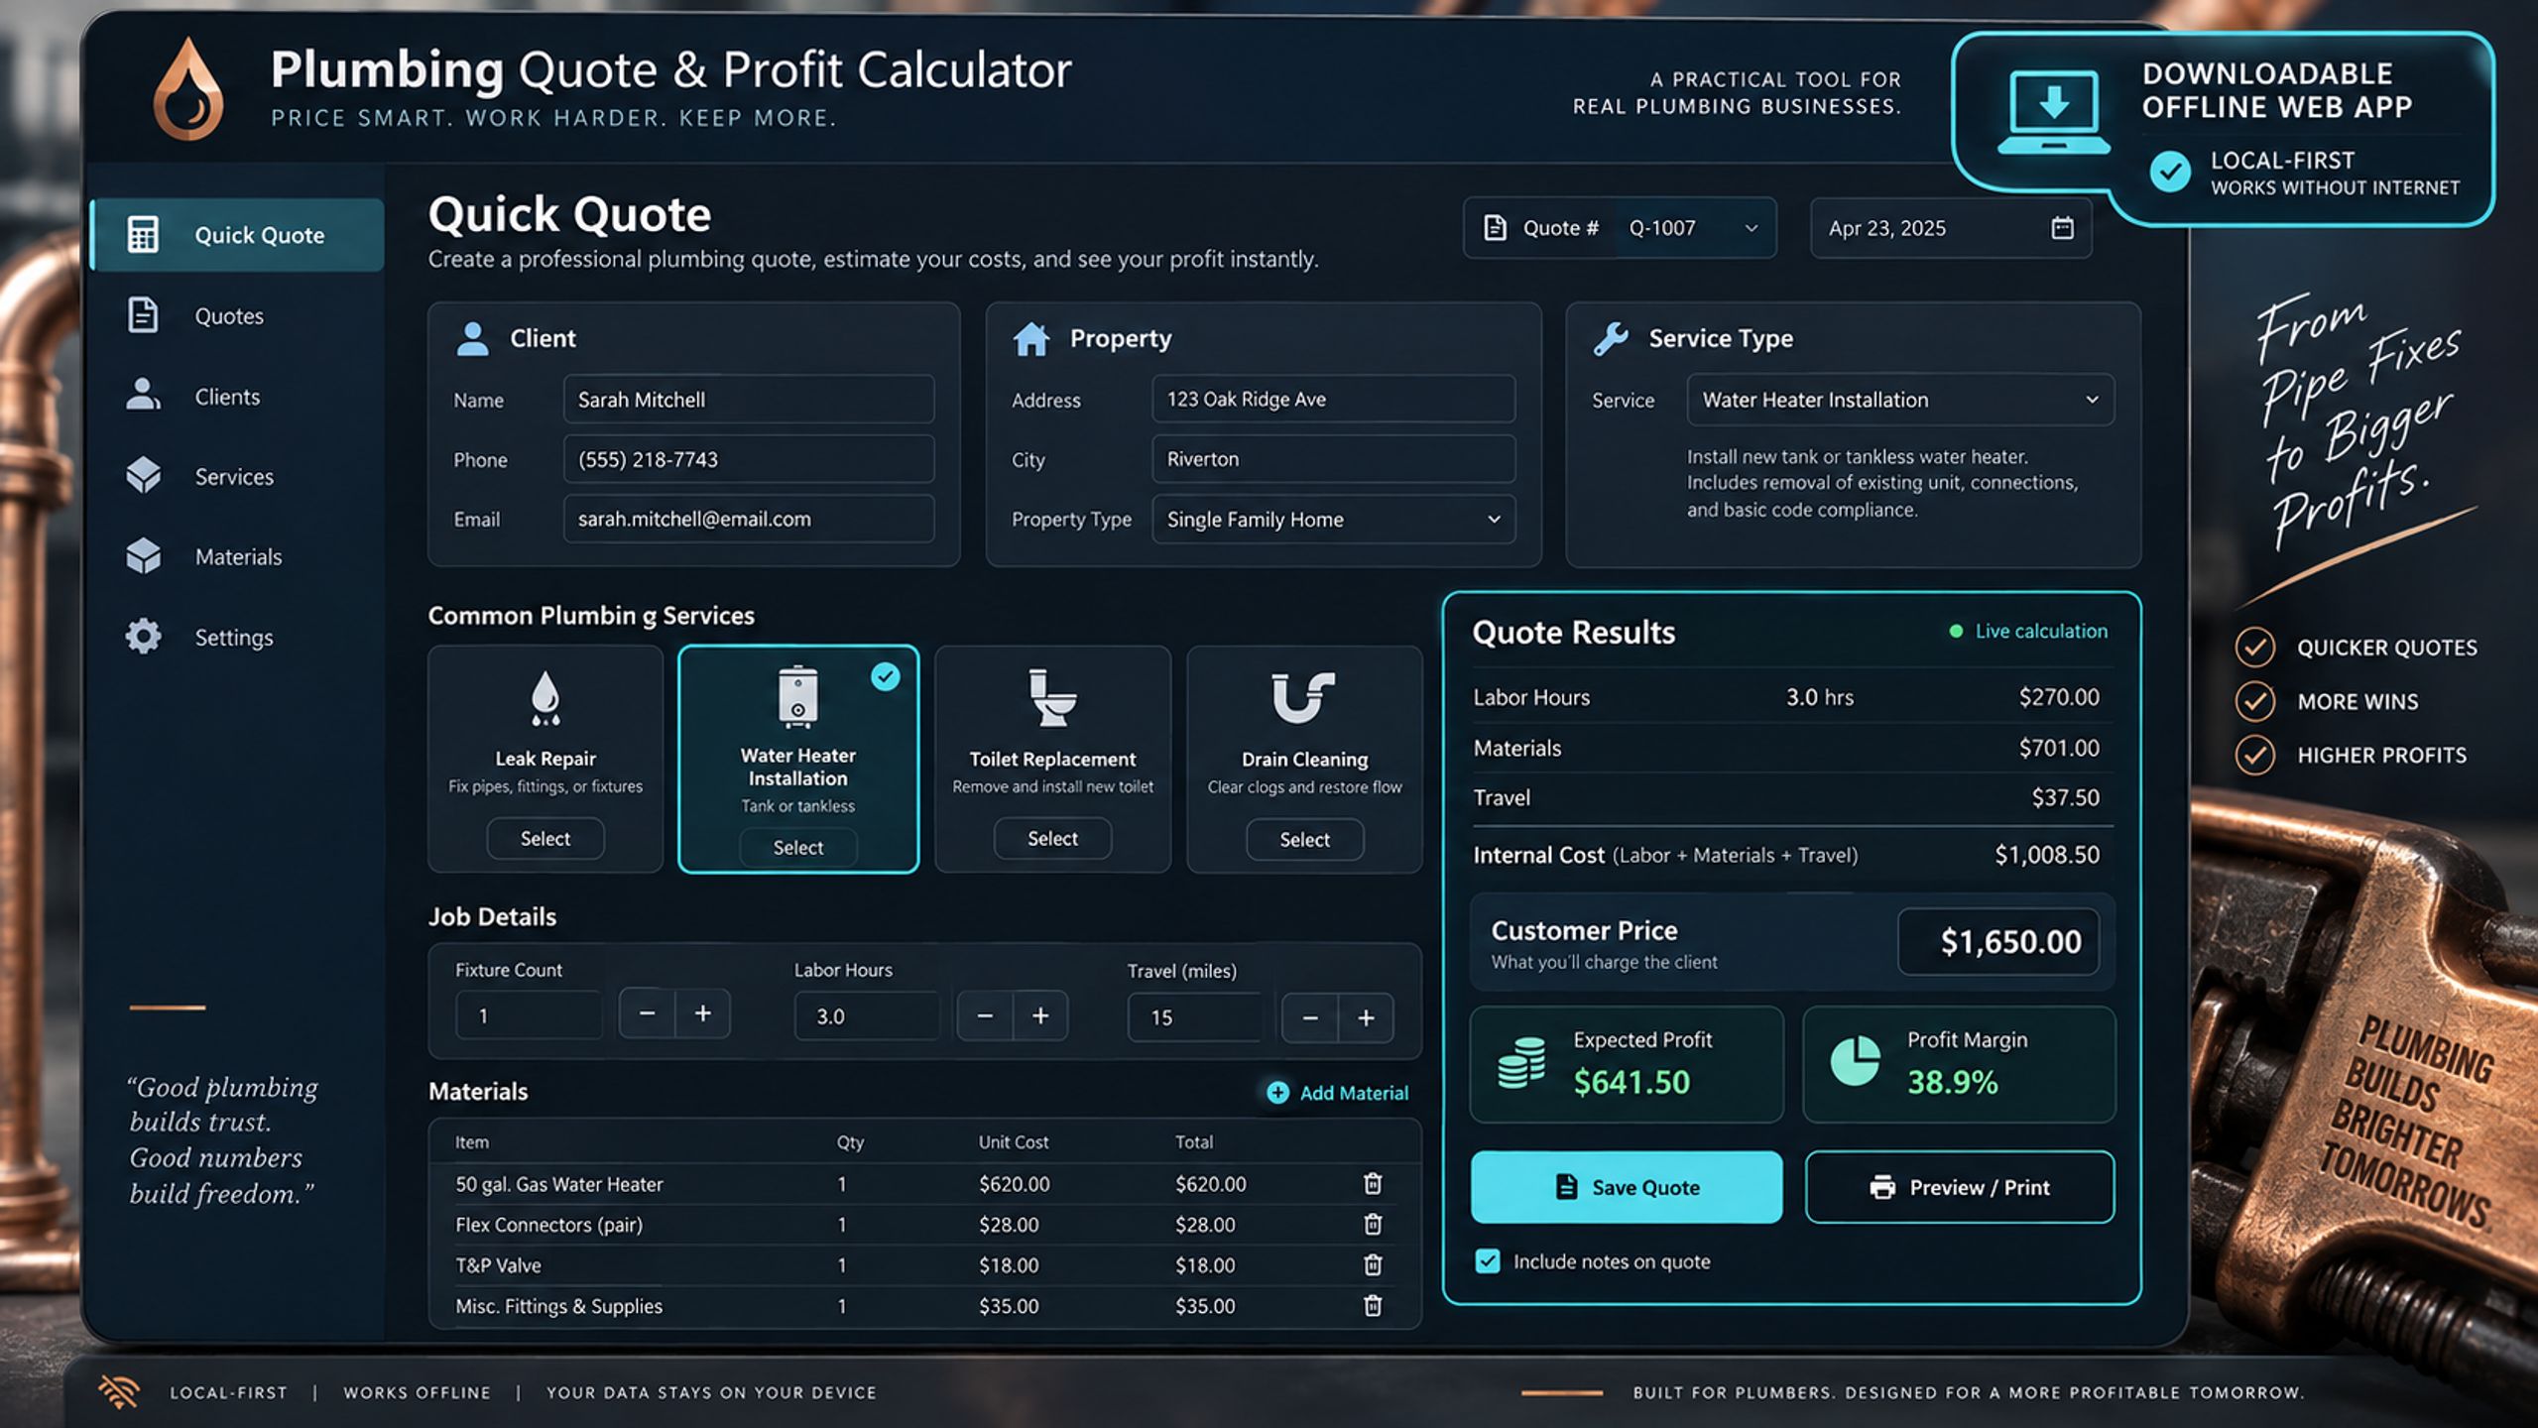This screenshot has height=1428, width=2538.
Task: Uncheck Include notes on quote
Action: click(x=1487, y=1260)
